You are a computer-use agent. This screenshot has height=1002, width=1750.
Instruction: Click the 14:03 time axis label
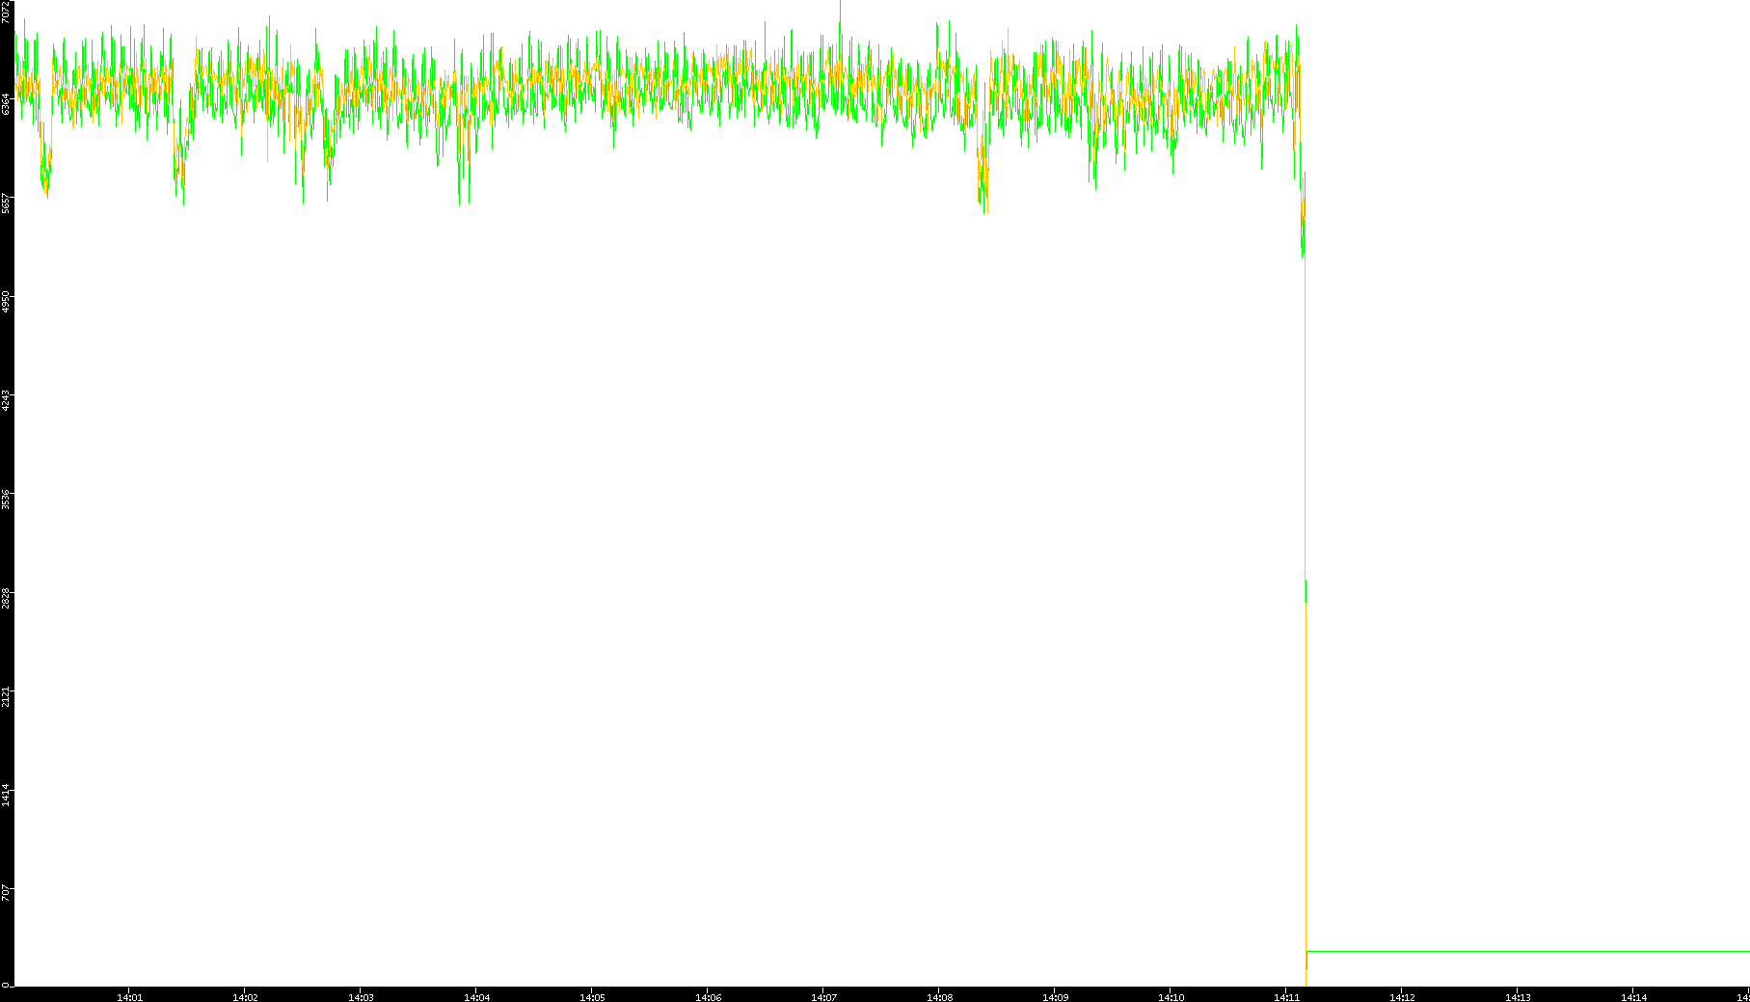tap(361, 997)
